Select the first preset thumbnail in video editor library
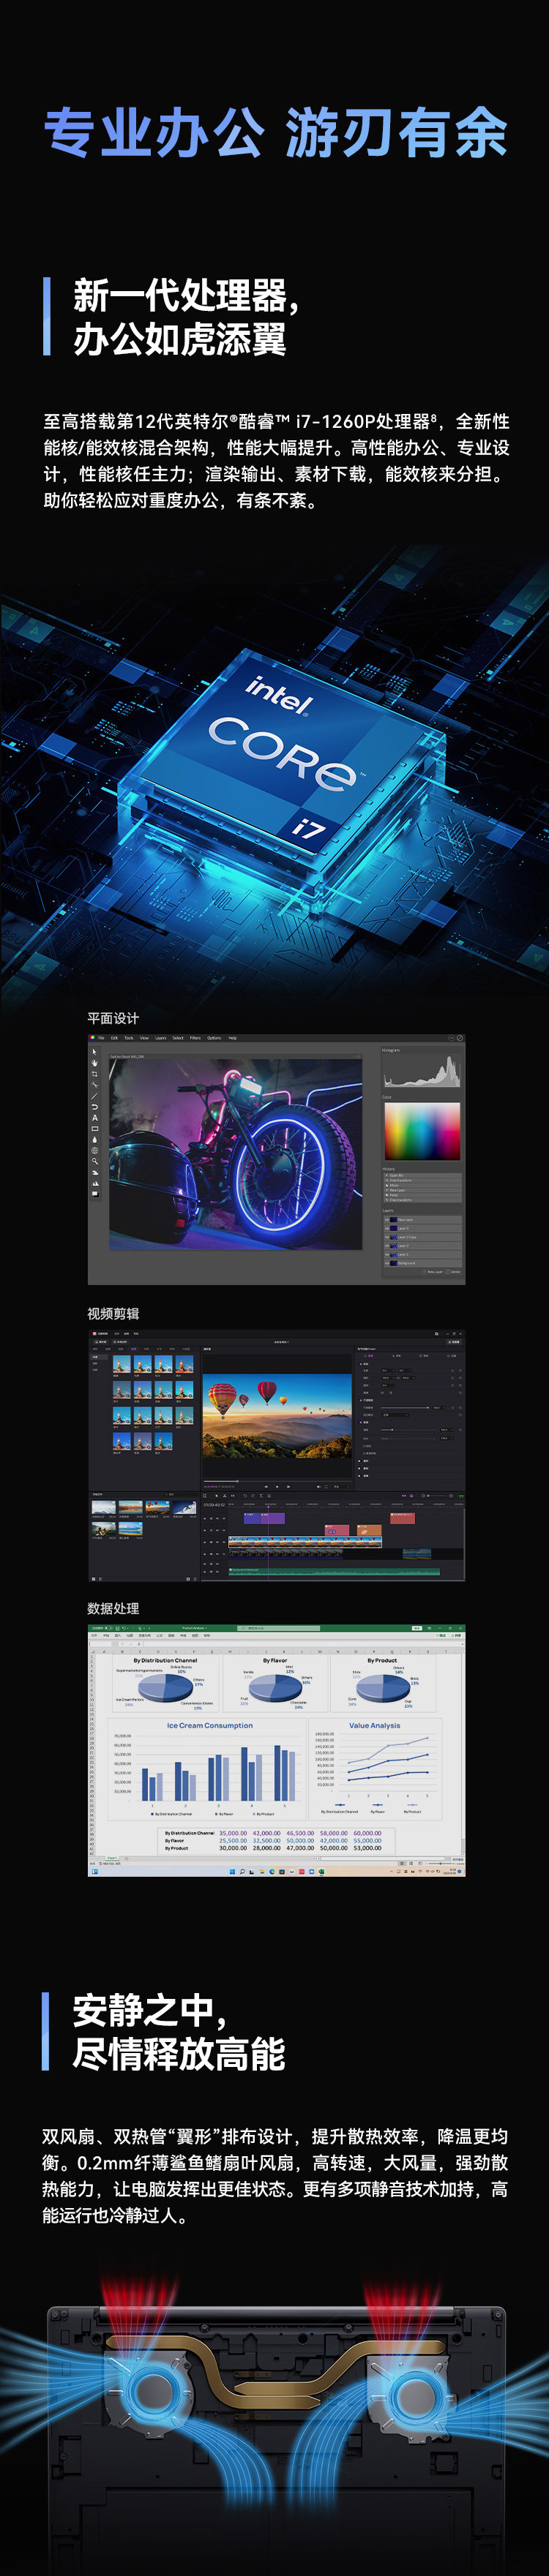Viewport: 549px width, 2576px height. pyautogui.click(x=121, y=1364)
